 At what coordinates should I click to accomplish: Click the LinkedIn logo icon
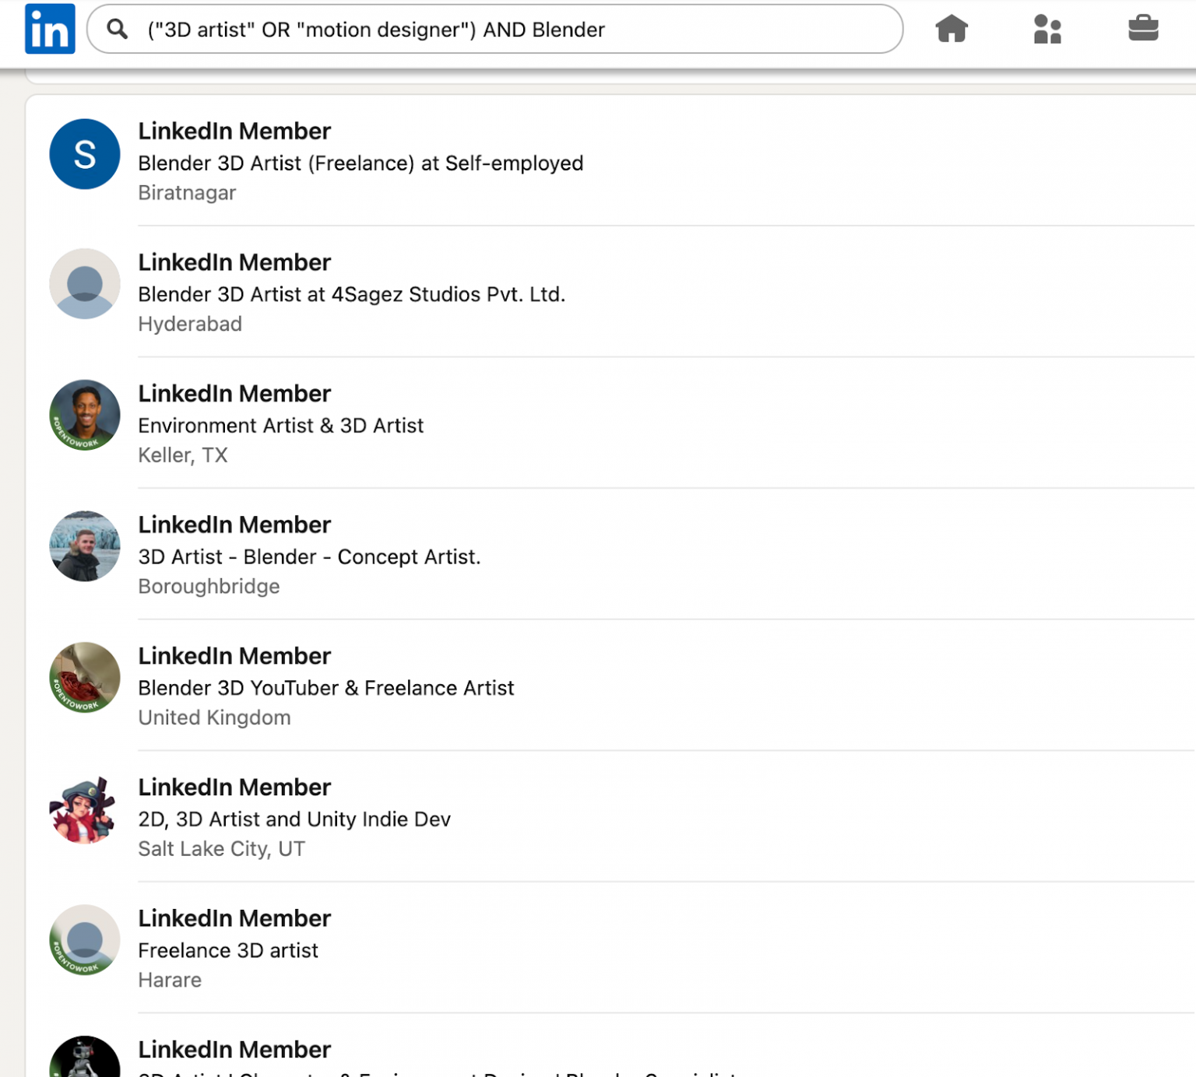[49, 29]
